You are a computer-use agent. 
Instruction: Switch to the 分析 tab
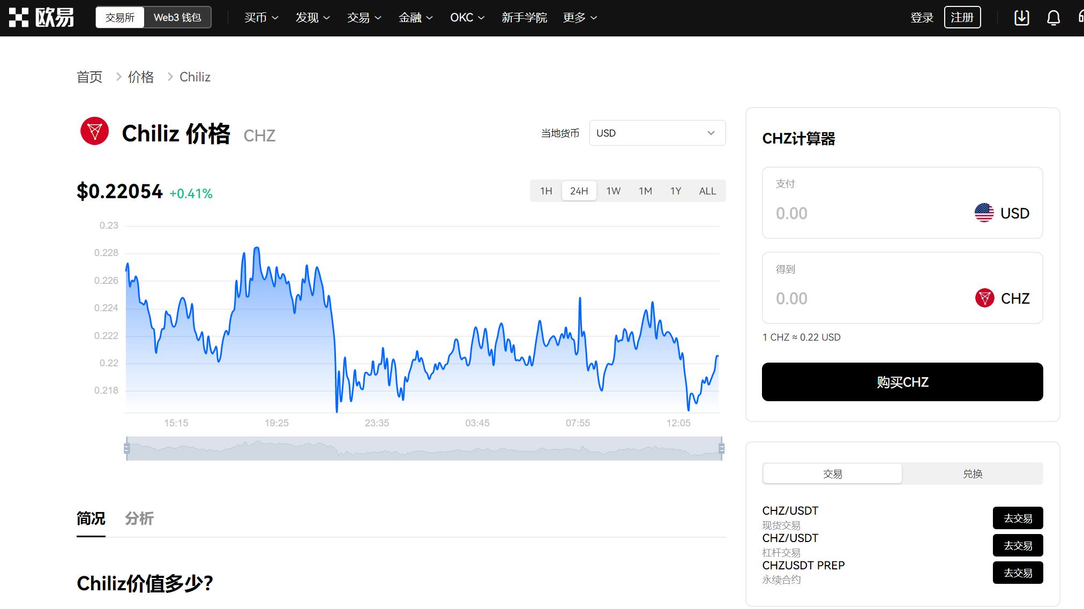pyautogui.click(x=139, y=518)
